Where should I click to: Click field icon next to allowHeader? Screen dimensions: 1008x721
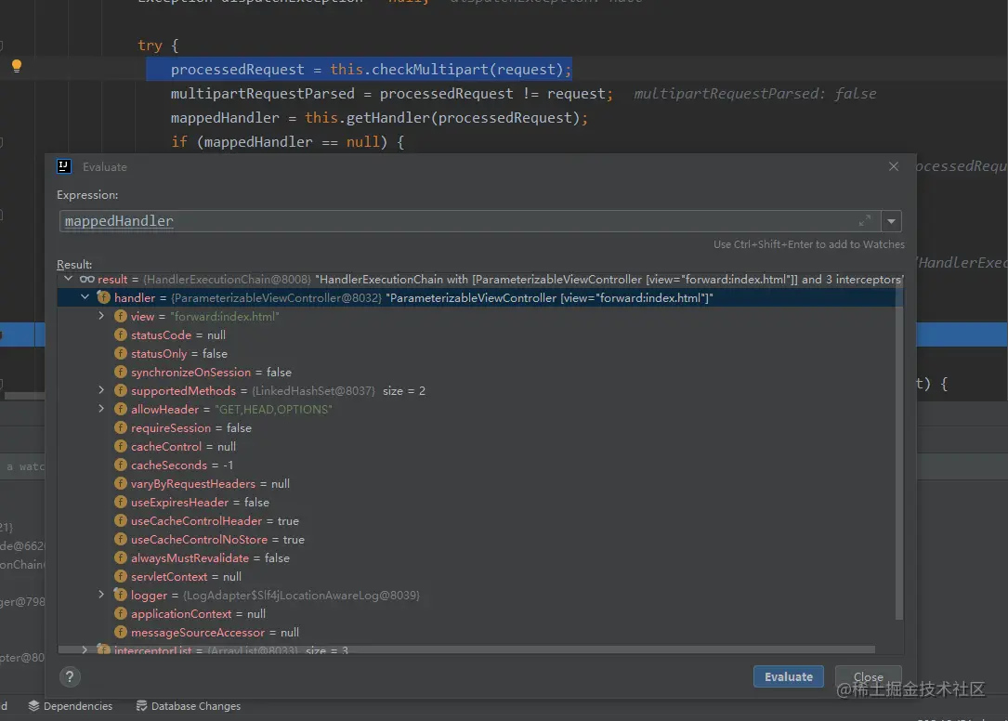pos(120,409)
